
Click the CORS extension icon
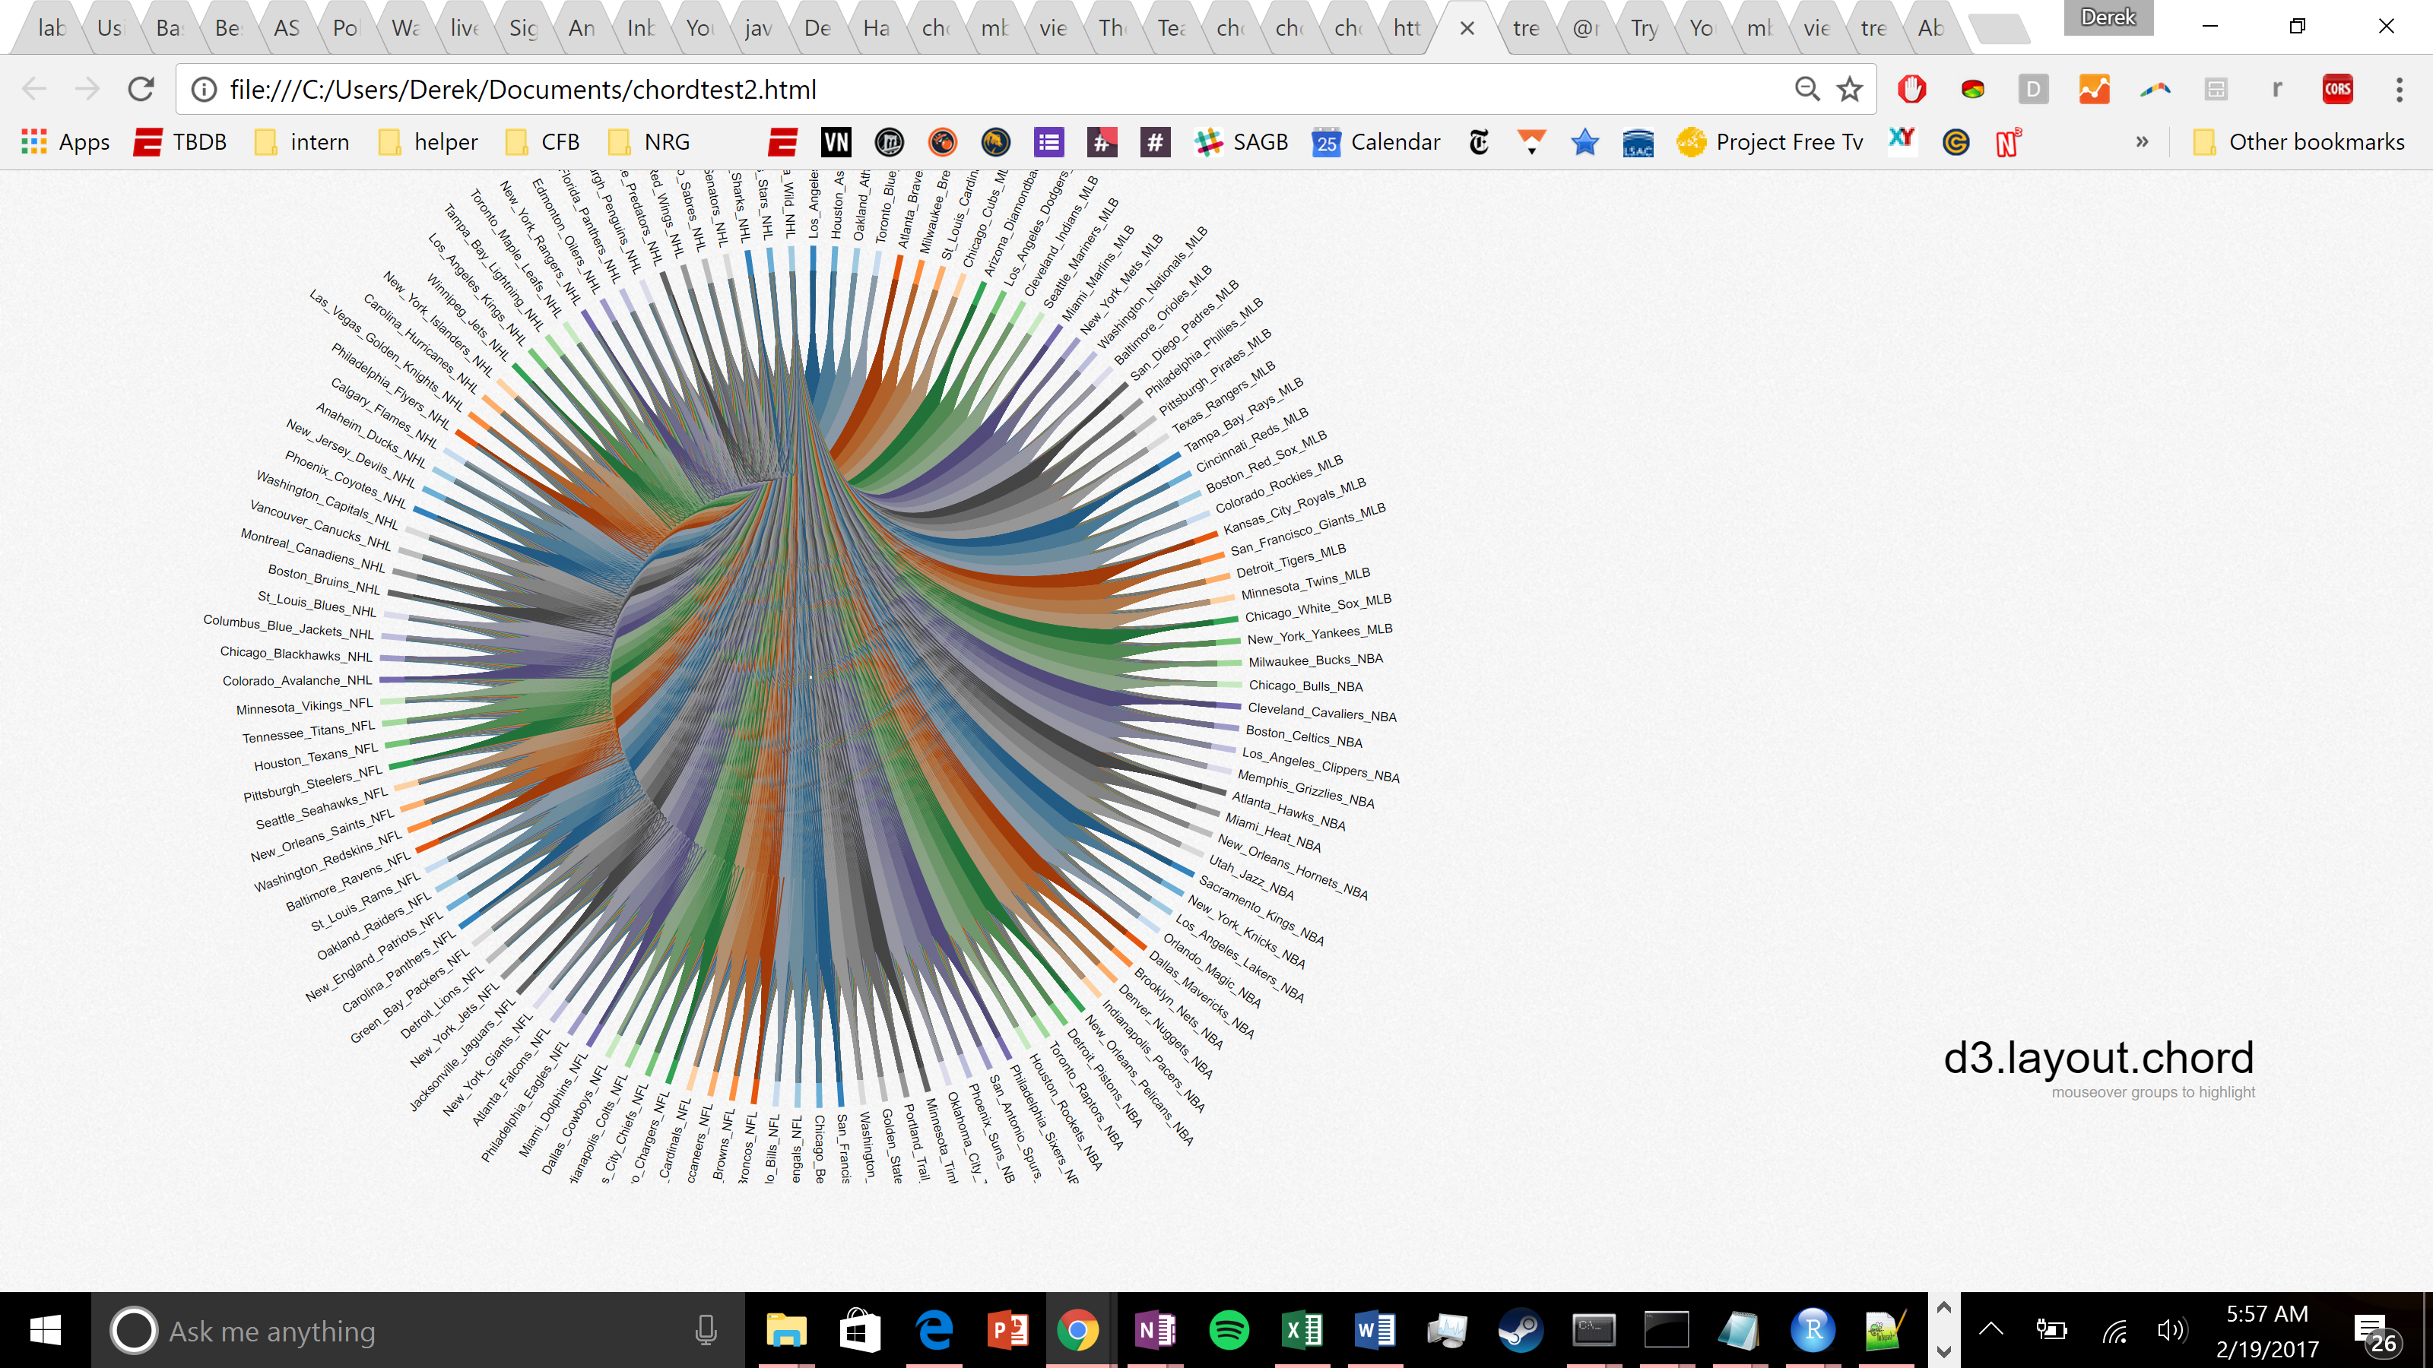(2338, 90)
